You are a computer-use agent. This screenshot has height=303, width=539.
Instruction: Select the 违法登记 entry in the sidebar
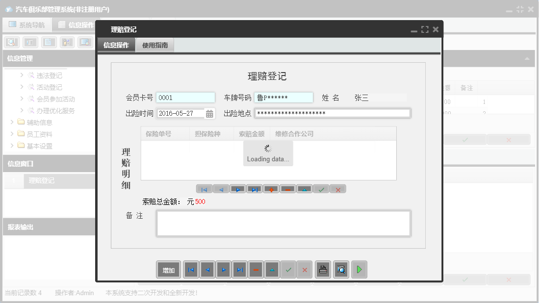(49, 75)
